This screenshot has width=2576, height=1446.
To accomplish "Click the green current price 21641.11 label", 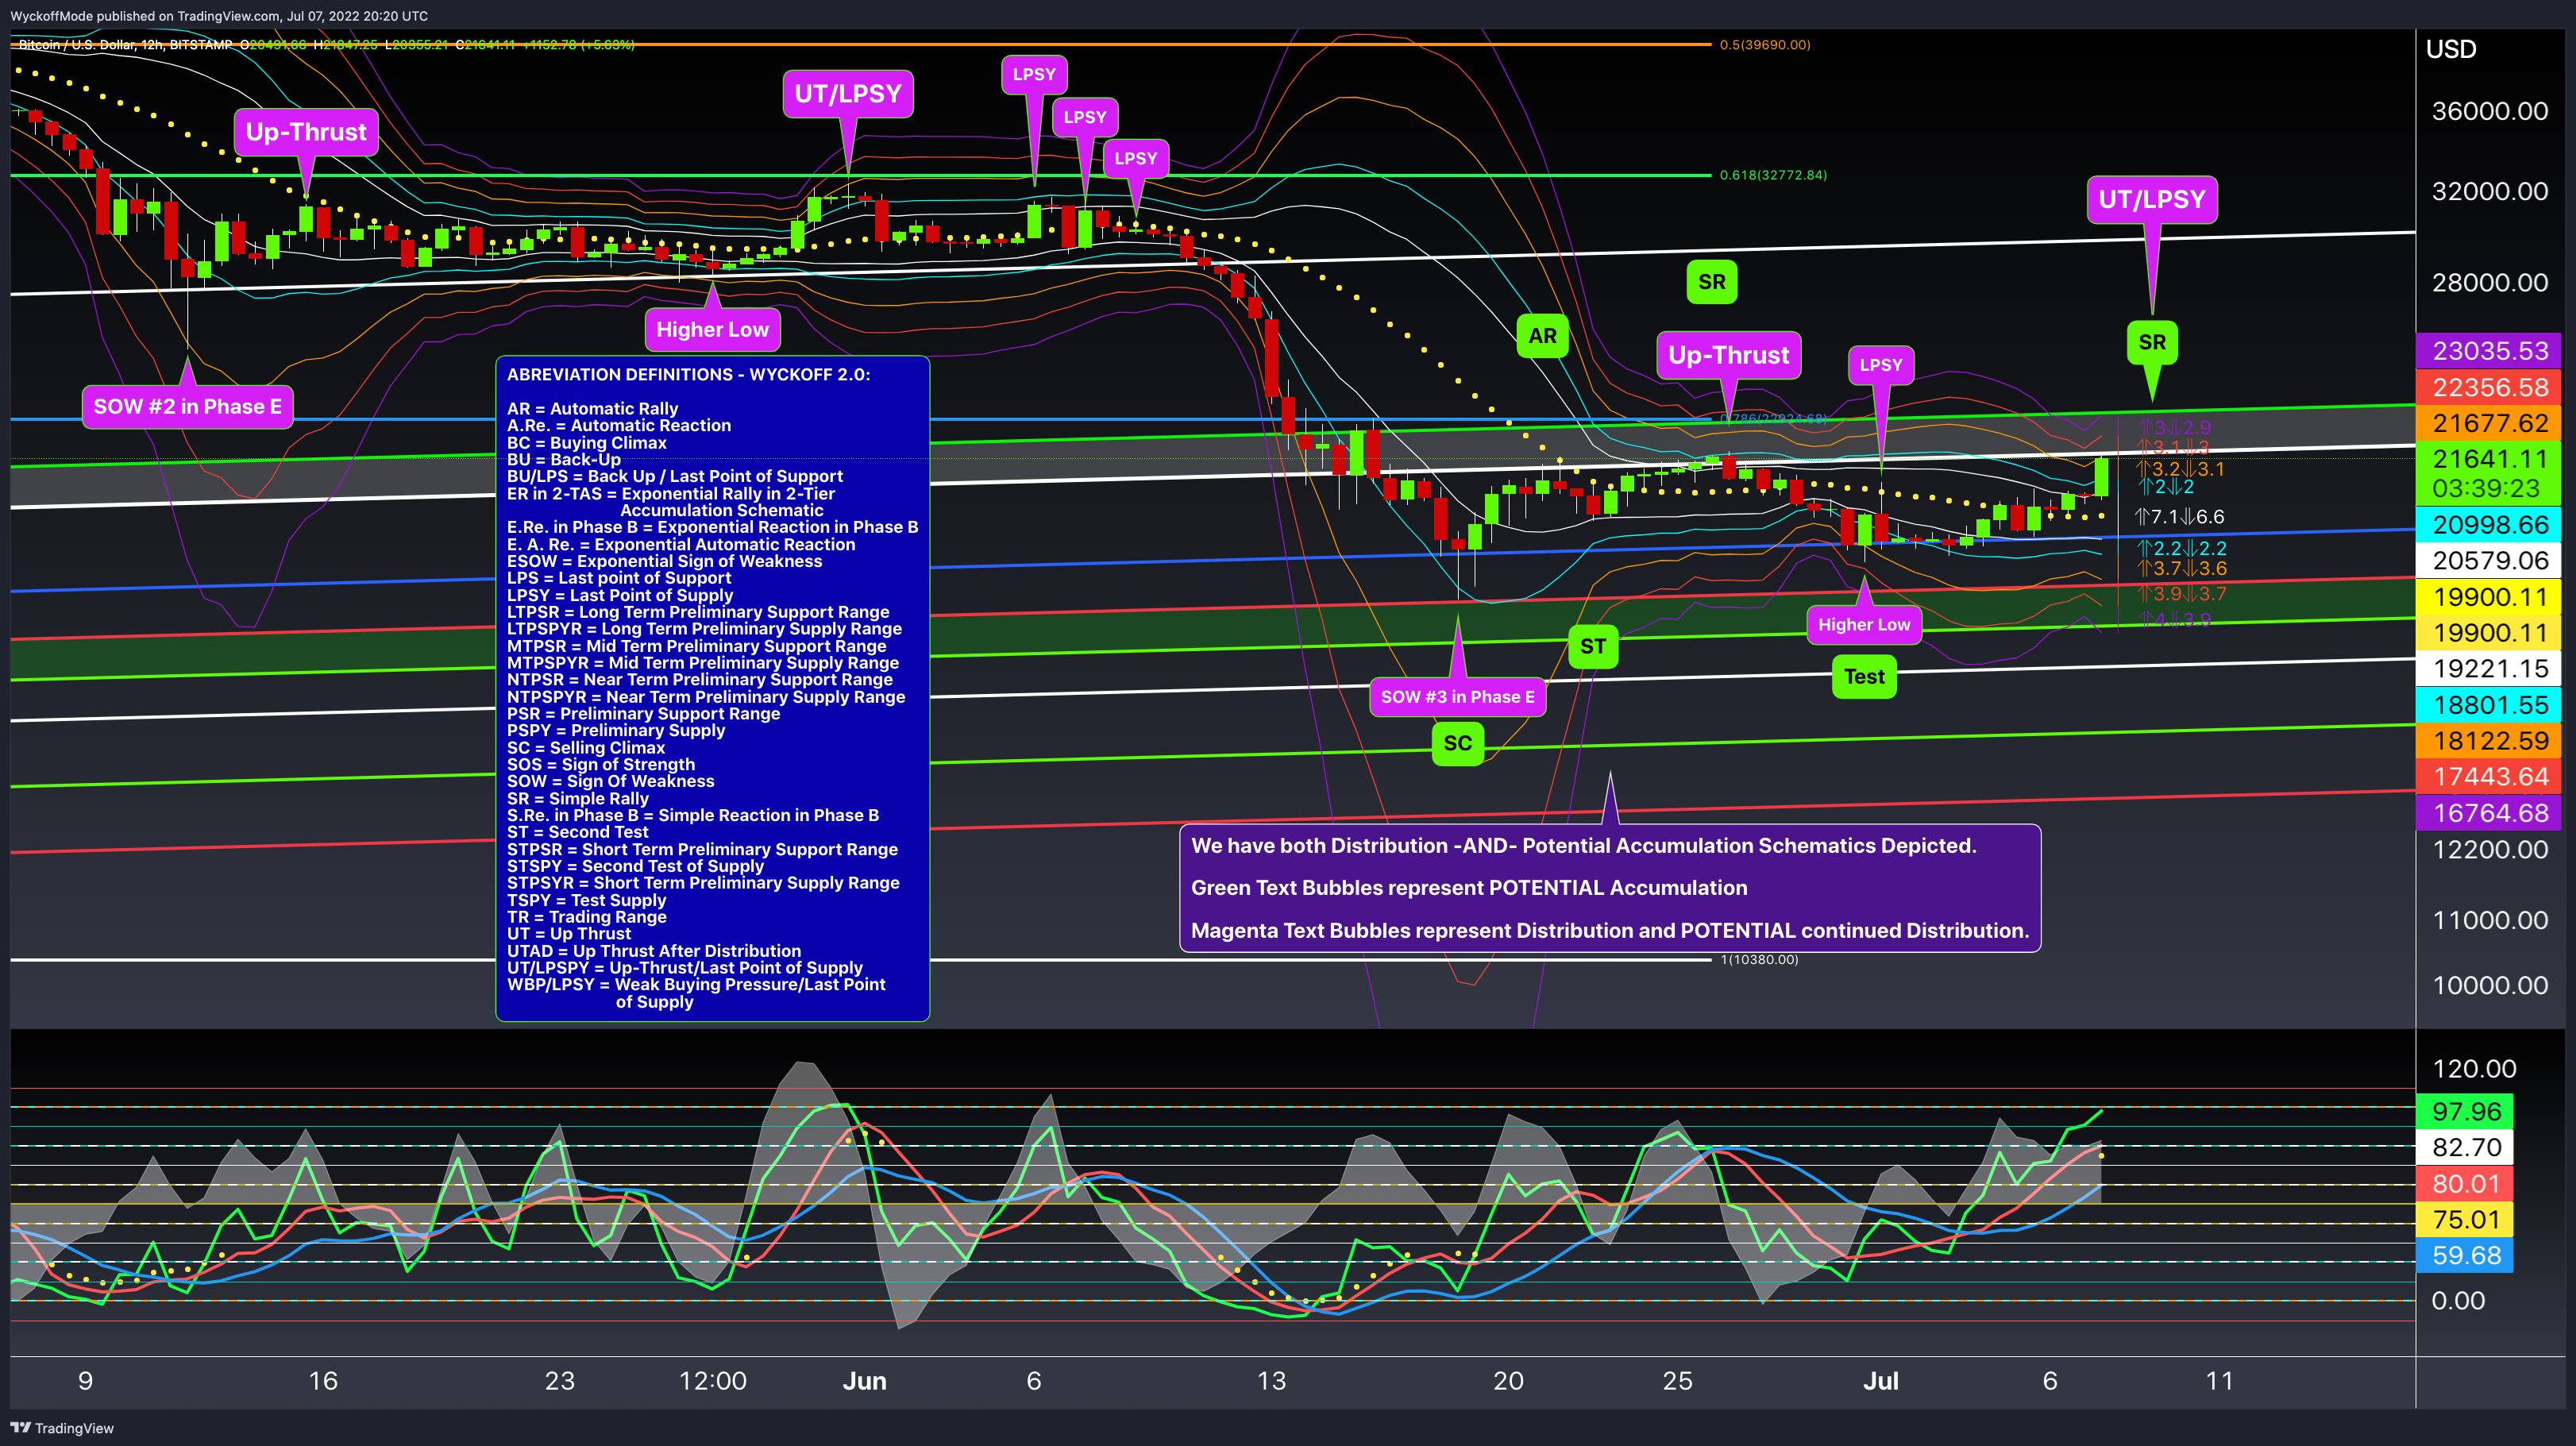I will tap(2489, 459).
